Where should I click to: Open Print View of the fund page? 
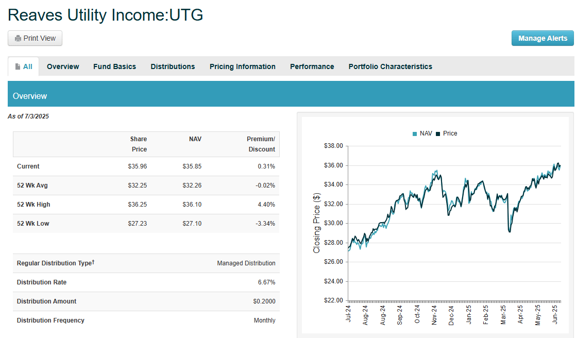[x=35, y=38]
